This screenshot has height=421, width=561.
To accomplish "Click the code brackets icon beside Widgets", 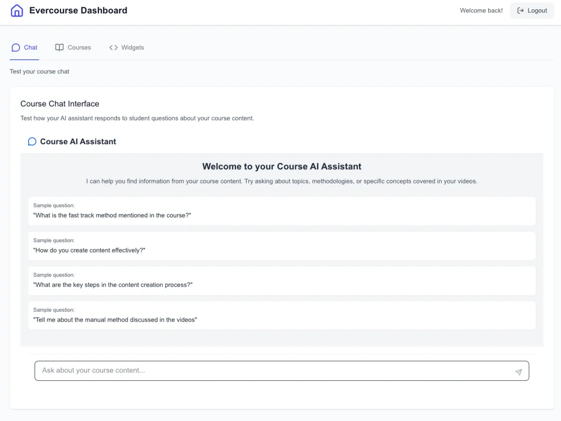I will click(x=114, y=48).
